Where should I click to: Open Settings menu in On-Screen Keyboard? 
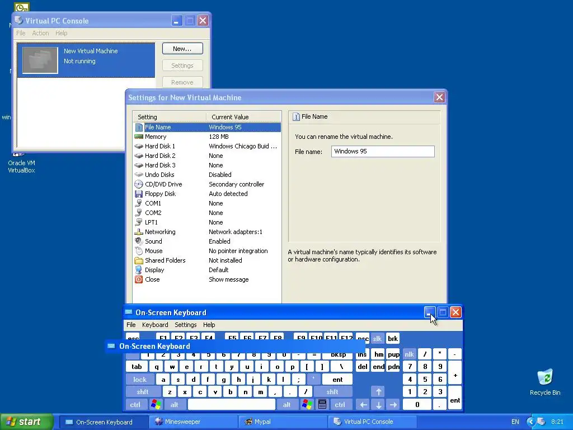coord(186,325)
